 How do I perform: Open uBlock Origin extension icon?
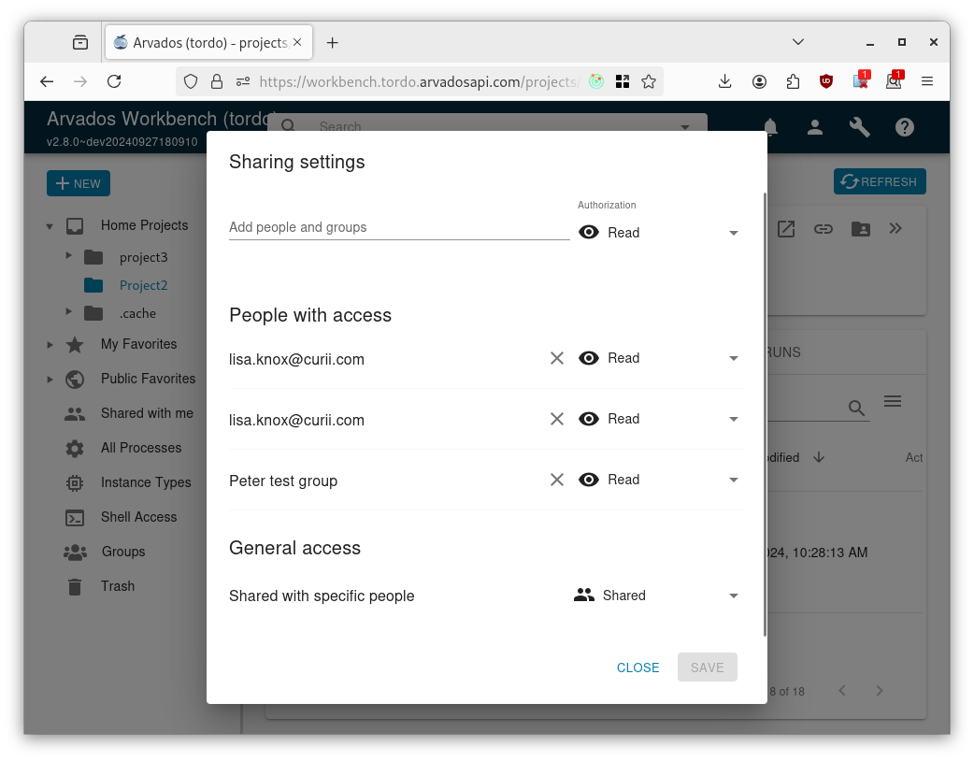click(x=826, y=81)
